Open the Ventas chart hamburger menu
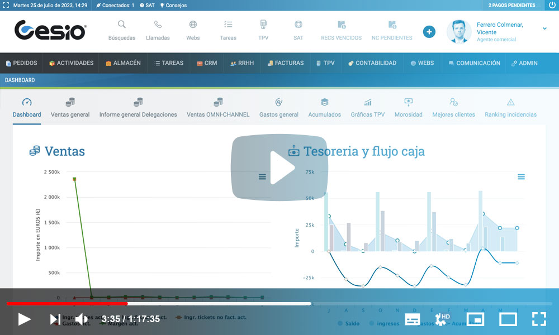This screenshot has height=335, width=559. [x=262, y=177]
